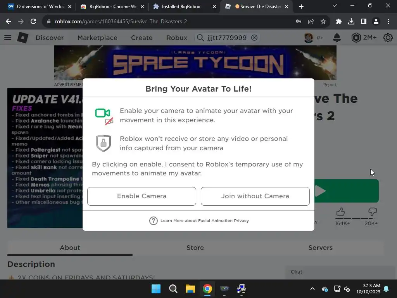Screen dimensions: 397x298
Task: Switch to the About tab
Action: [x=70, y=248]
